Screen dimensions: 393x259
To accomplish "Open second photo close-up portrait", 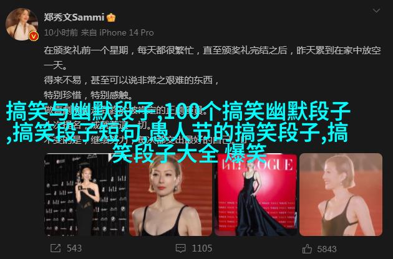I will (x=170, y=195).
